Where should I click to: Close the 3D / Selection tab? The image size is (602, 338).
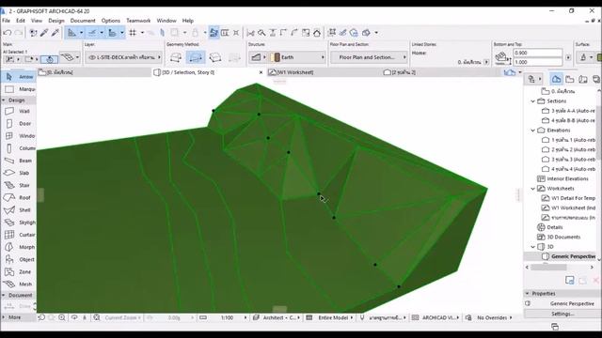(261, 72)
